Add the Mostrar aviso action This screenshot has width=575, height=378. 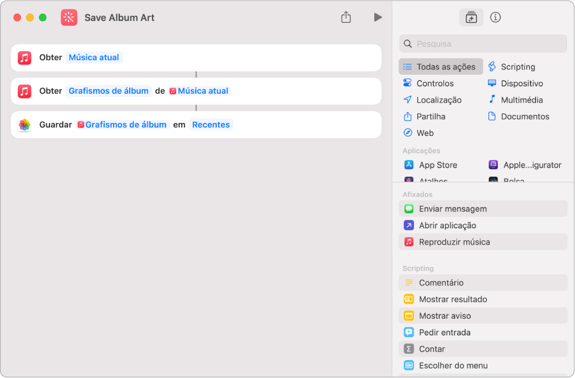click(483, 316)
